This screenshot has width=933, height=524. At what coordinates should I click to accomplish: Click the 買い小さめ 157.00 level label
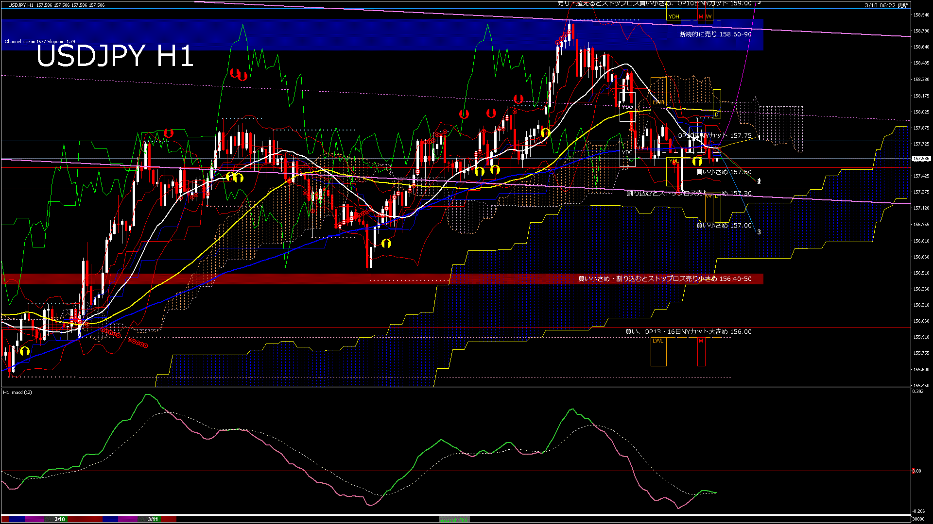tap(724, 226)
